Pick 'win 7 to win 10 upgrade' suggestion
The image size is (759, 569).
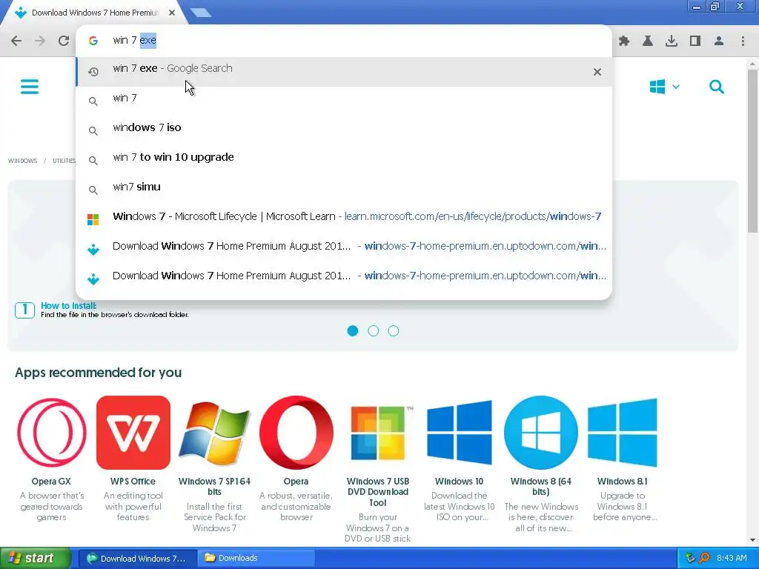(344, 157)
